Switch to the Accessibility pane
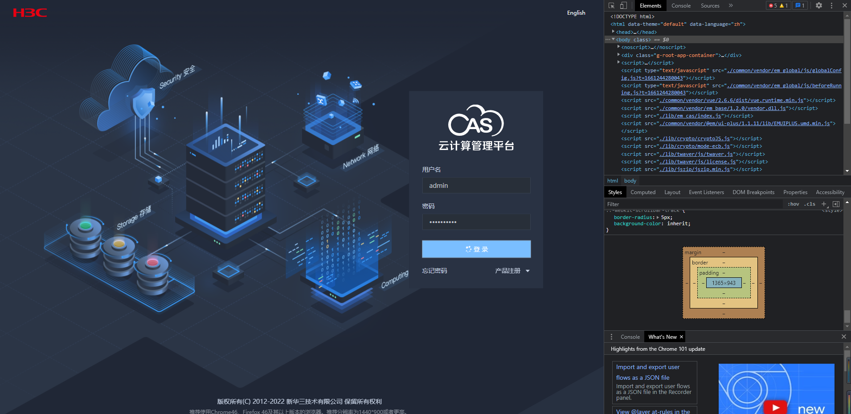The width and height of the screenshot is (851, 414). pyautogui.click(x=830, y=192)
